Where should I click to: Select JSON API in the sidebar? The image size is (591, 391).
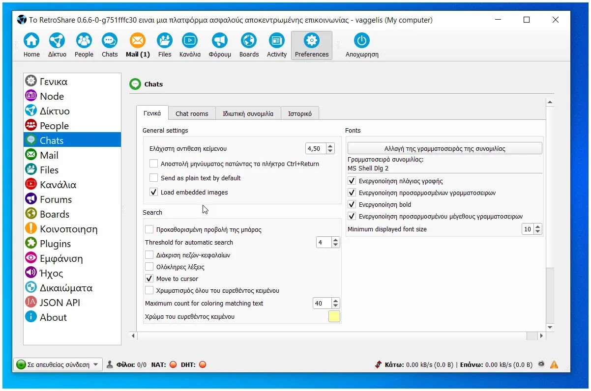[x=72, y=303]
